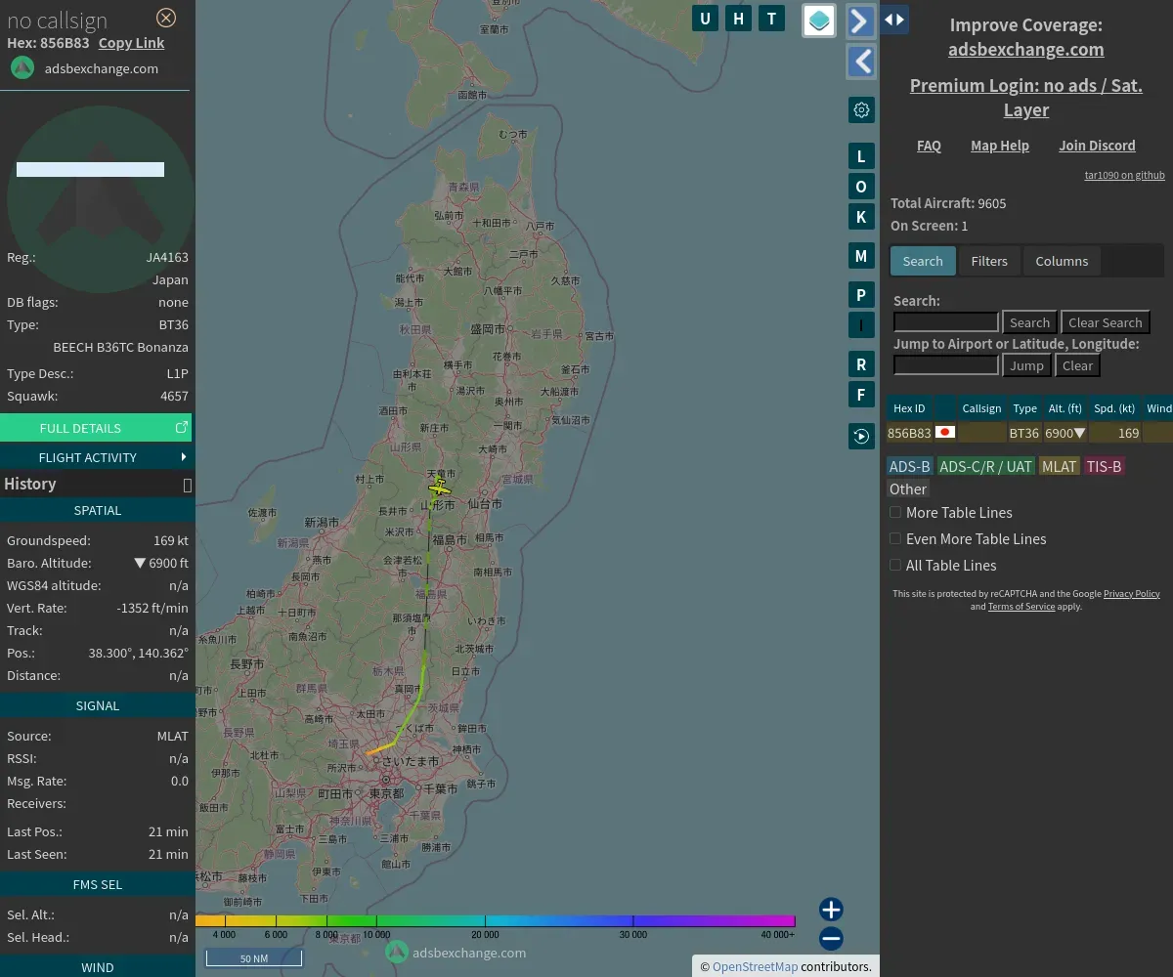Open the Google Privacy Policy link
The image size is (1173, 977).
pos(1132,593)
